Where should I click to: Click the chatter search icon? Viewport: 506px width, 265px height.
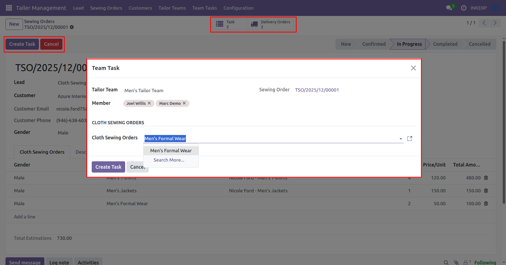[x=446, y=263]
